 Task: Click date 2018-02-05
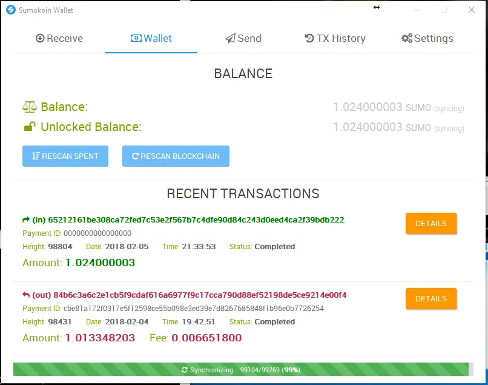coord(127,247)
